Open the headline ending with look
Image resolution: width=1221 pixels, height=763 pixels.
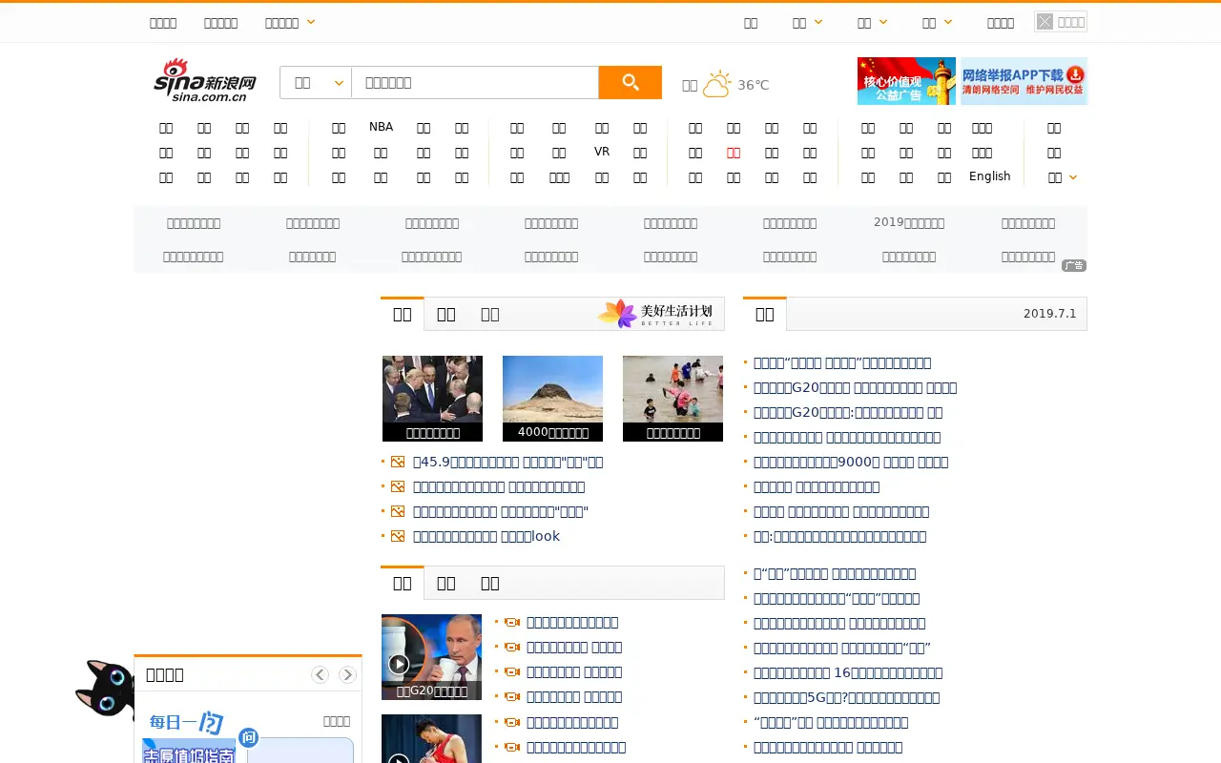(x=486, y=537)
